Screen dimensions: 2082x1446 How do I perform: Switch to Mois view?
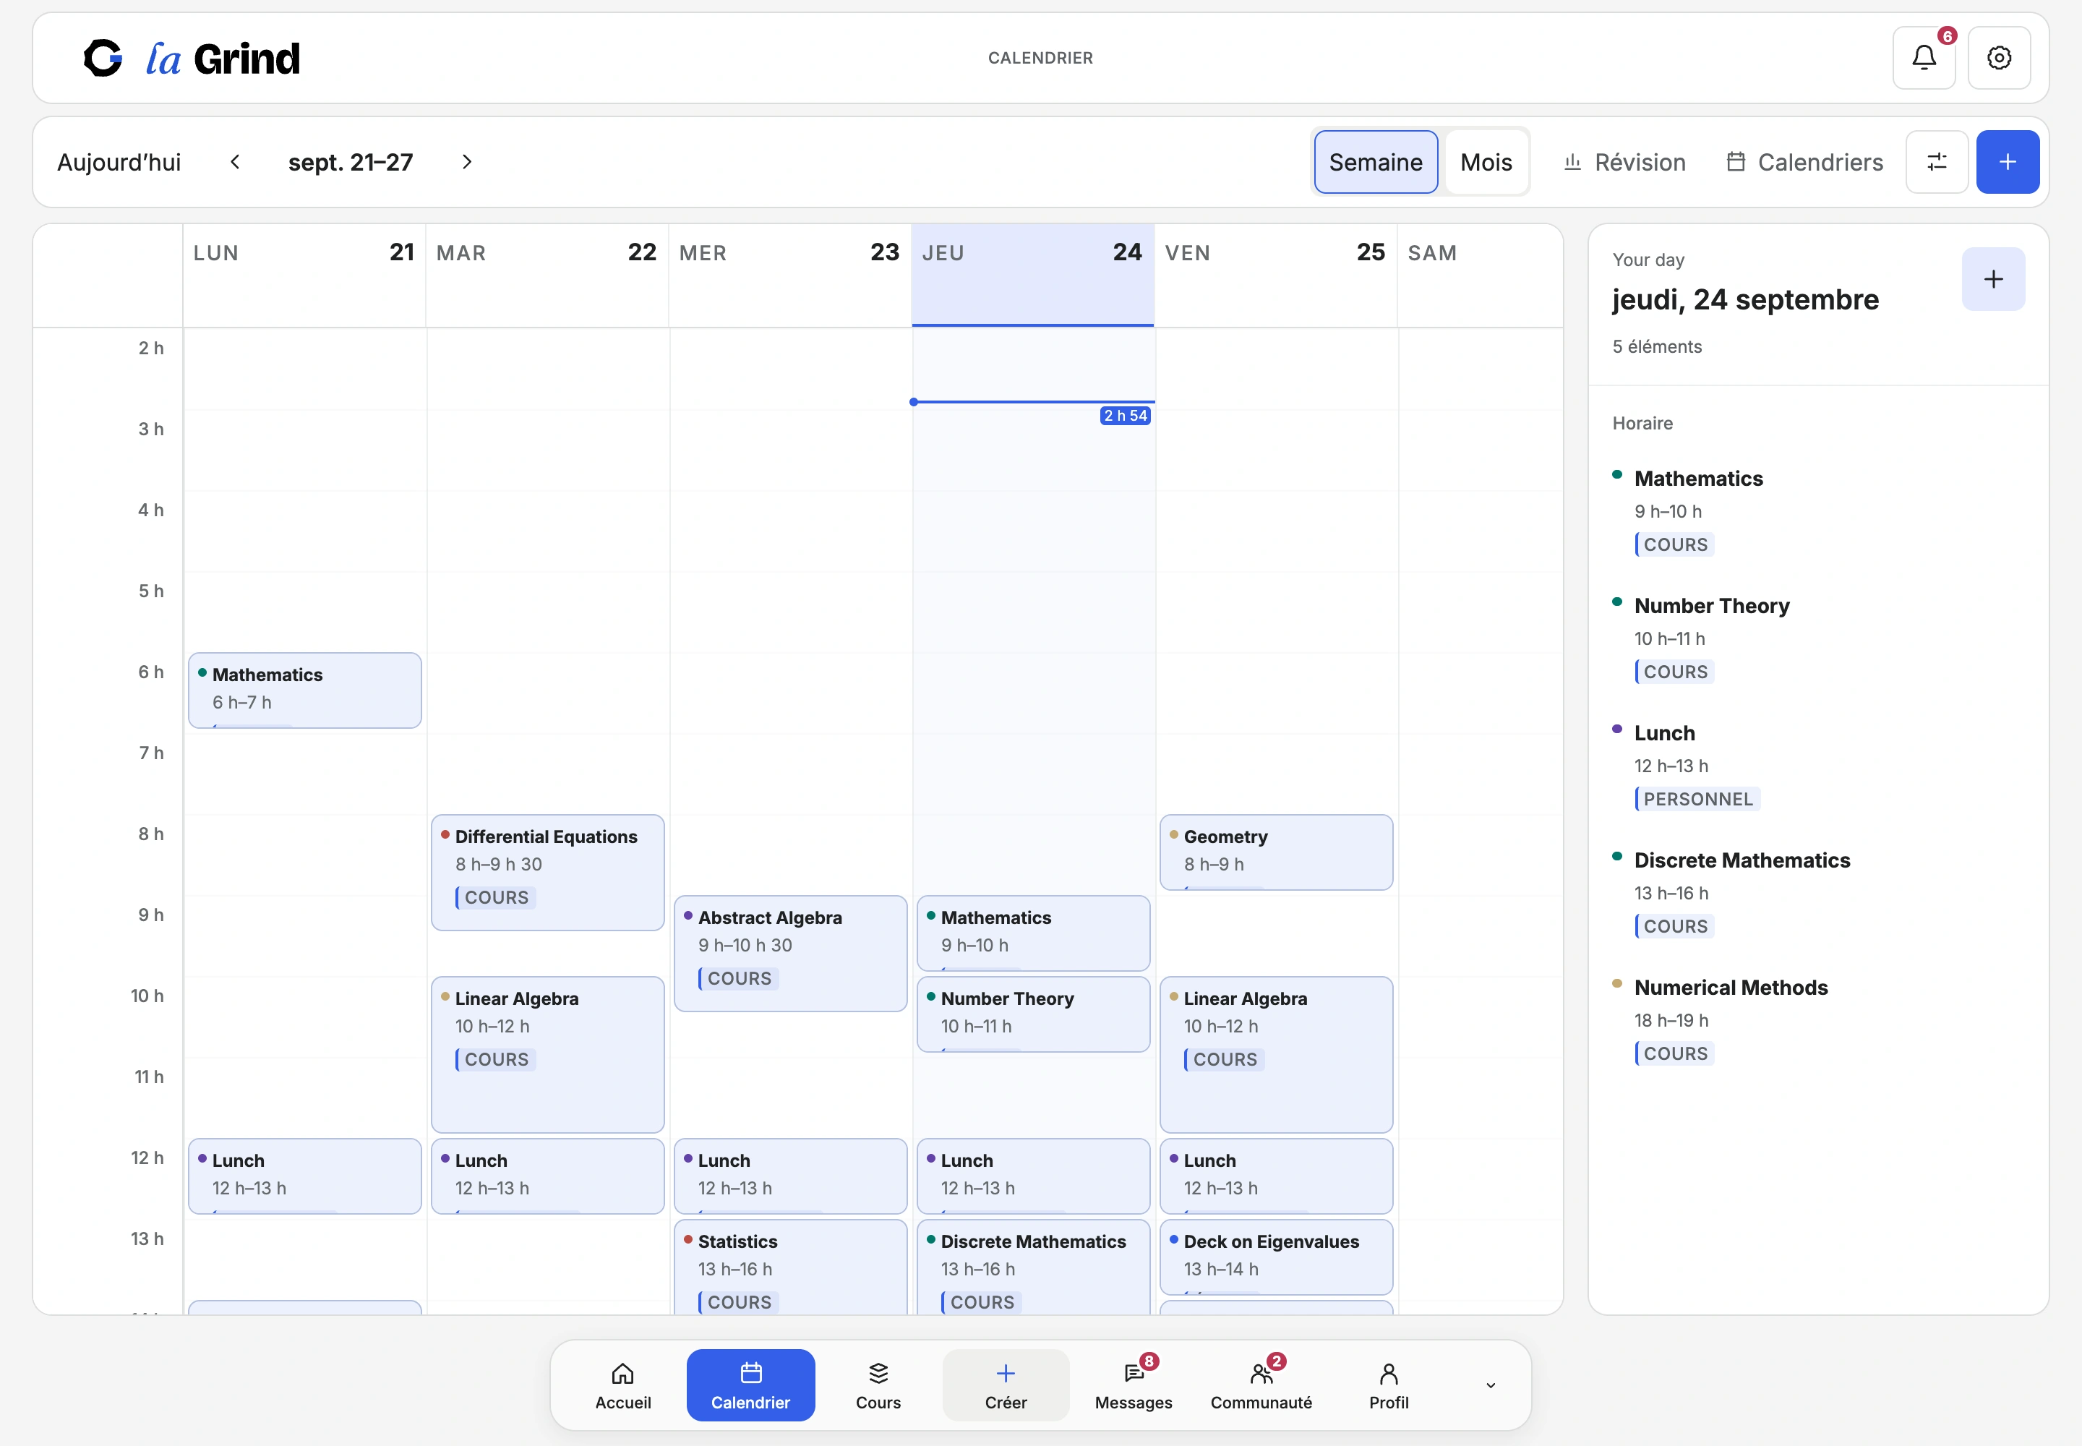tap(1486, 162)
